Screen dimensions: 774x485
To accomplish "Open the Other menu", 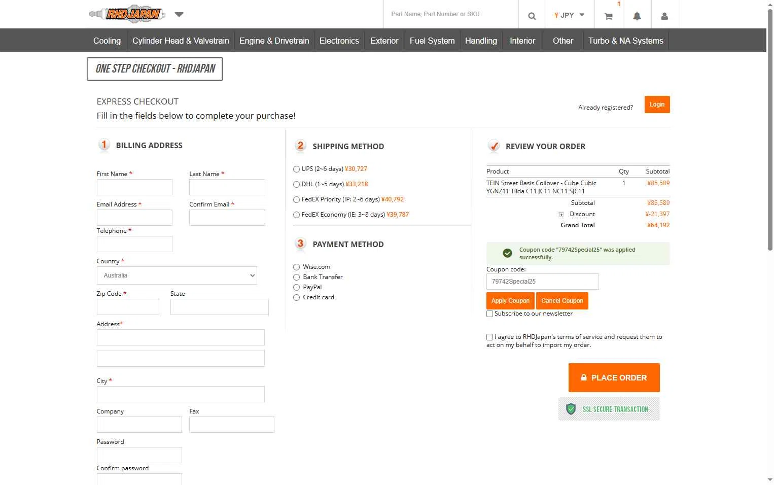I will click(x=563, y=41).
